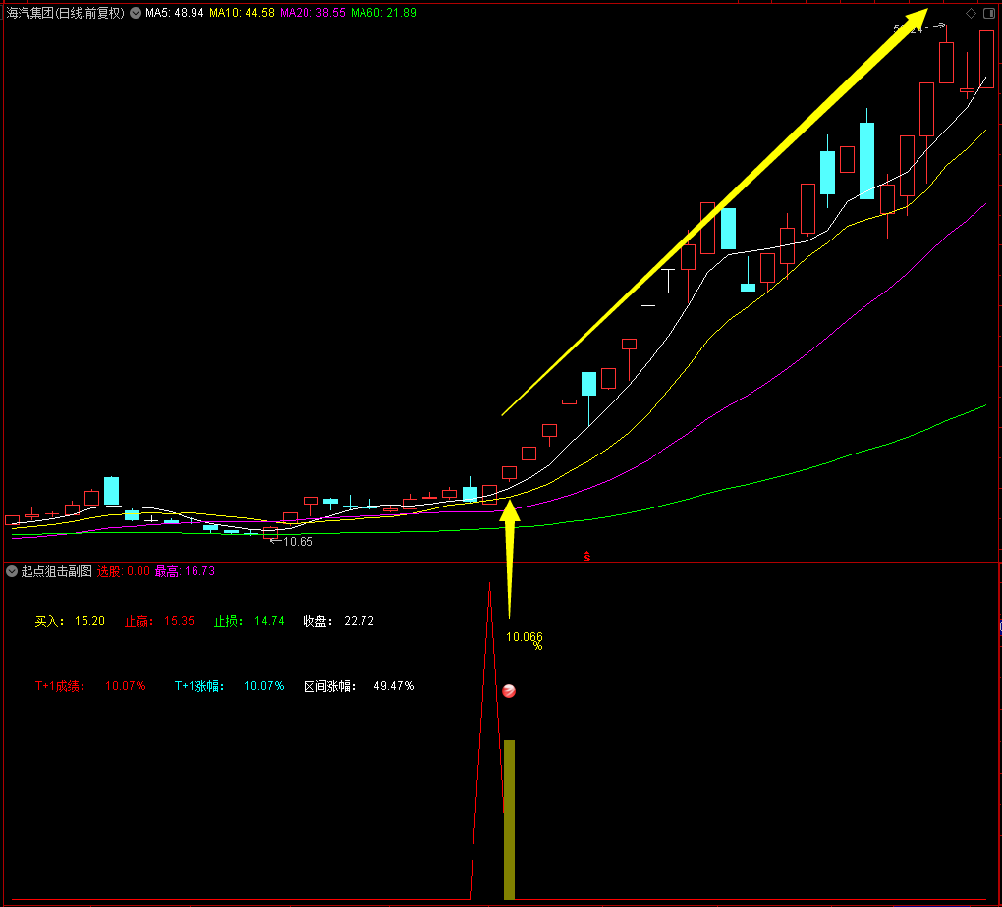This screenshot has height=907, width=1002.
Task: Toggle the side panel icon at top right
Action: coord(988,13)
